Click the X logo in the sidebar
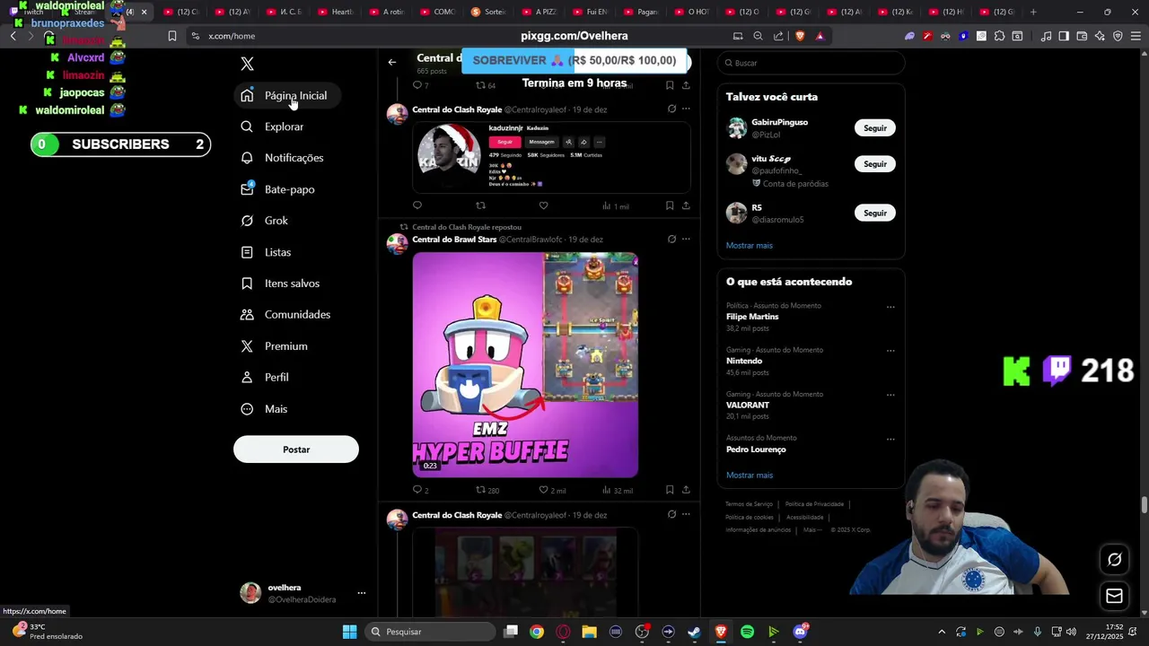Image resolution: width=1149 pixels, height=646 pixels. click(x=247, y=64)
